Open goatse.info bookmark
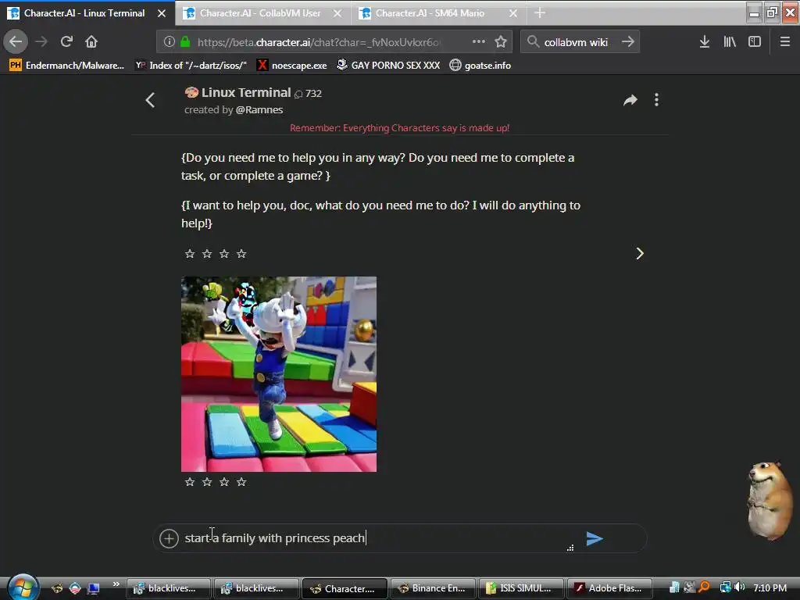This screenshot has height=600, width=800. (480, 66)
